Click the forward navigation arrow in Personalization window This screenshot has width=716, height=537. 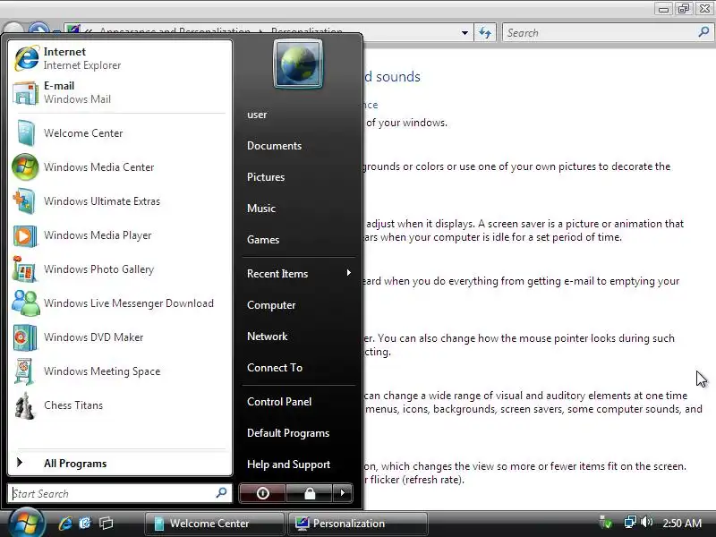pyautogui.click(x=39, y=29)
